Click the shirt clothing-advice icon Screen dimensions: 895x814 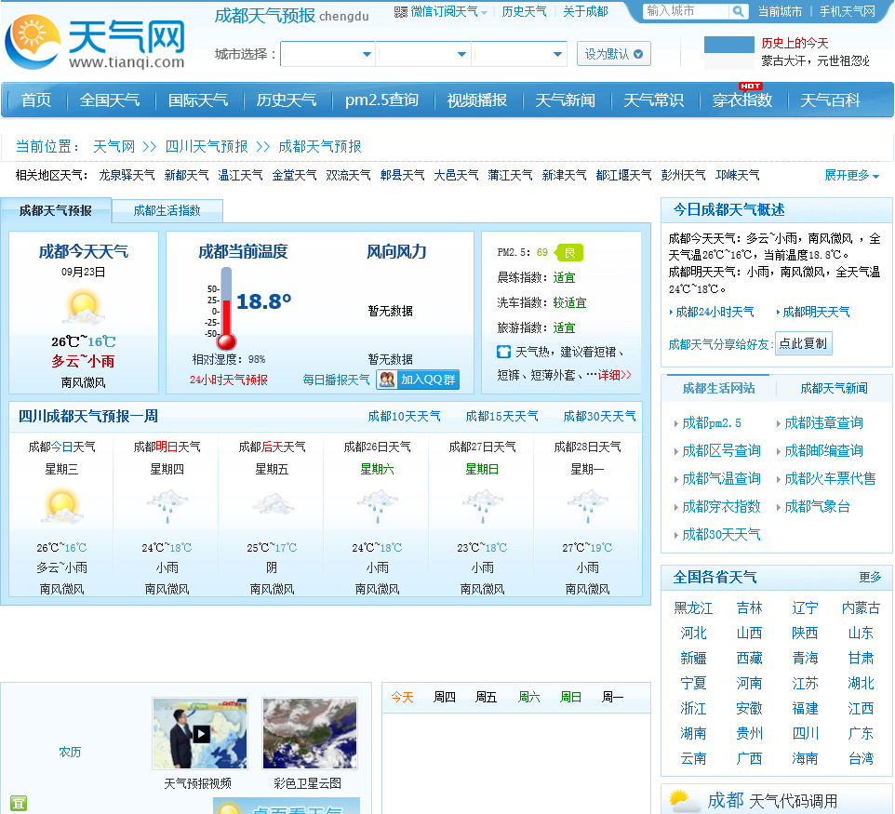pyautogui.click(x=503, y=352)
